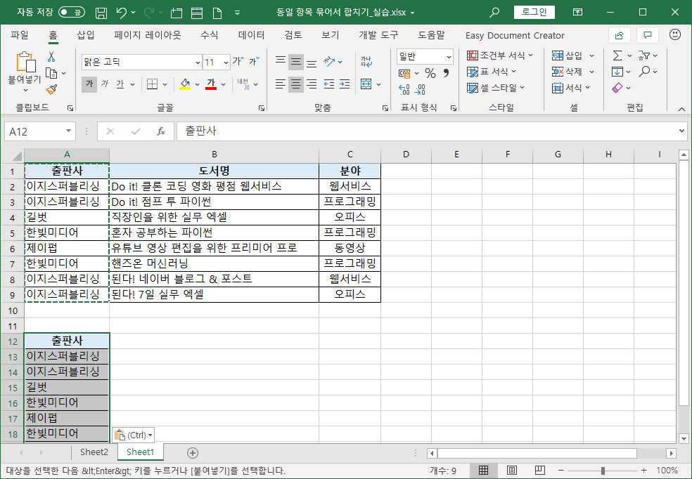Click the Format Painter brush icon
Image resolution: width=692 pixels, height=479 pixels.
click(x=51, y=89)
